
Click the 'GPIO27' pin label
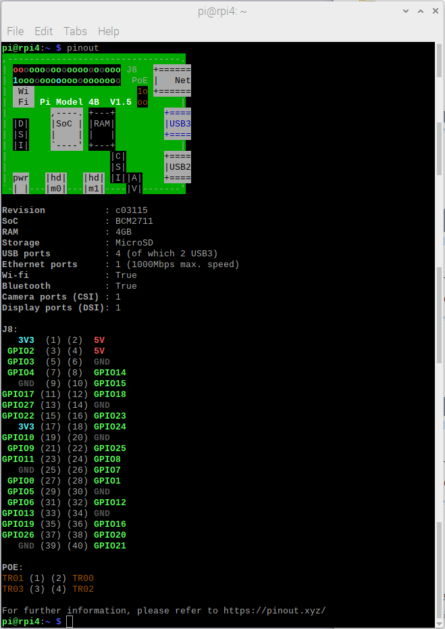point(18,405)
